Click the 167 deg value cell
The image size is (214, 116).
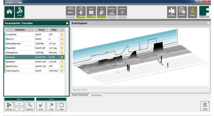(54, 48)
